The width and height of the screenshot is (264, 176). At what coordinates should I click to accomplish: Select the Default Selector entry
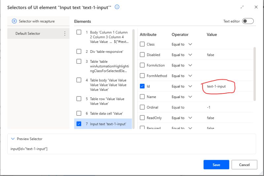point(28,33)
